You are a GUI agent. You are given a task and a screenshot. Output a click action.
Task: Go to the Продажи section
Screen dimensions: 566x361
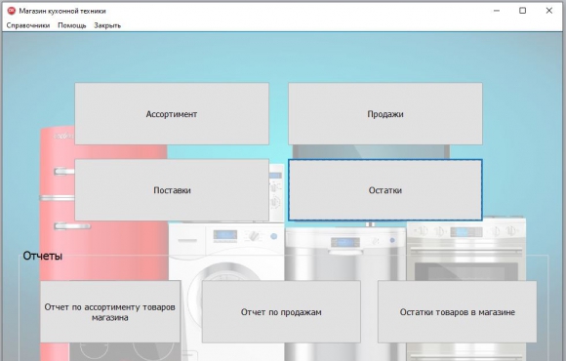coord(385,114)
